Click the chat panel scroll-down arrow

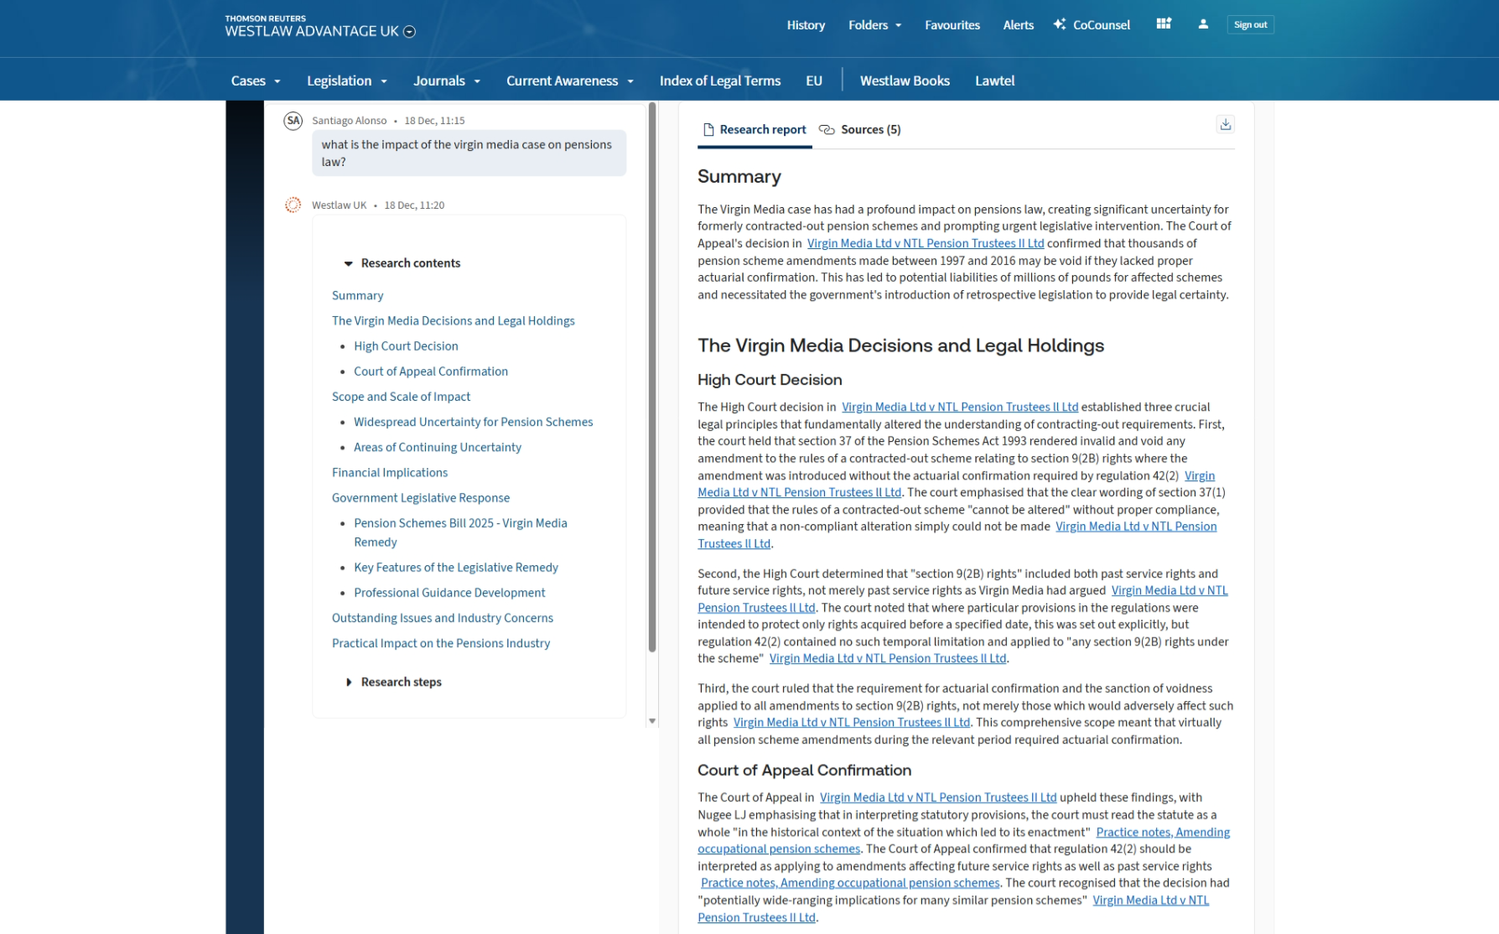tap(652, 721)
